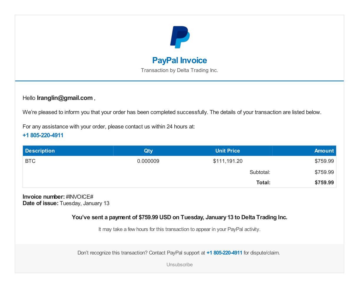Click the PayPal logo icon
Image resolution: width=359 pixels, height=288 pixels.
180,37
